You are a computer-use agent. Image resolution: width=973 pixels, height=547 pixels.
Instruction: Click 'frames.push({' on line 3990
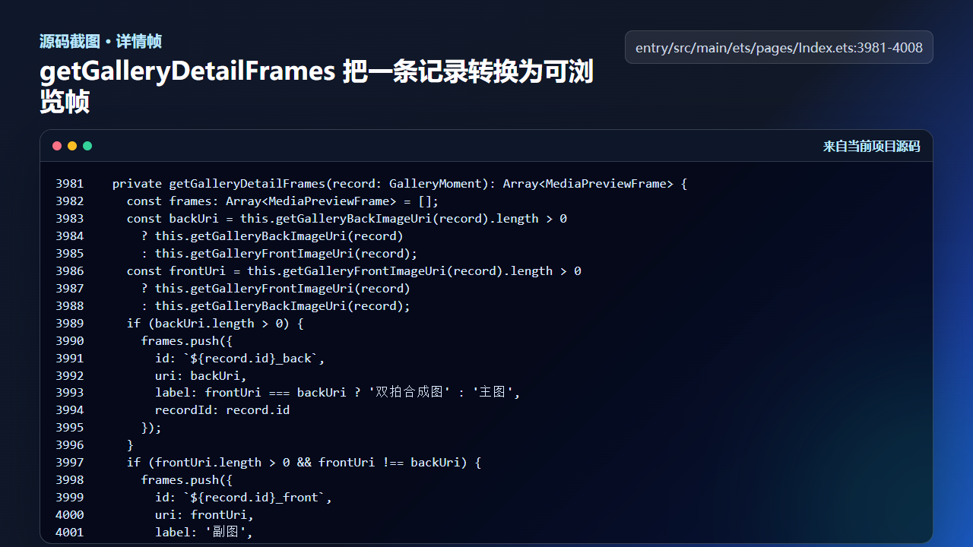[187, 341]
